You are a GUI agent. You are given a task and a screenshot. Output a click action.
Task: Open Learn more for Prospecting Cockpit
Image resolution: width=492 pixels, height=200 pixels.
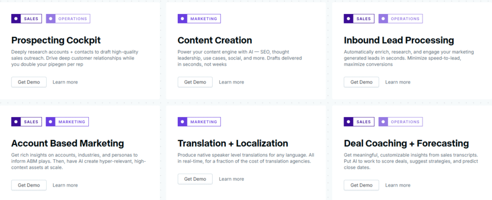(x=65, y=82)
